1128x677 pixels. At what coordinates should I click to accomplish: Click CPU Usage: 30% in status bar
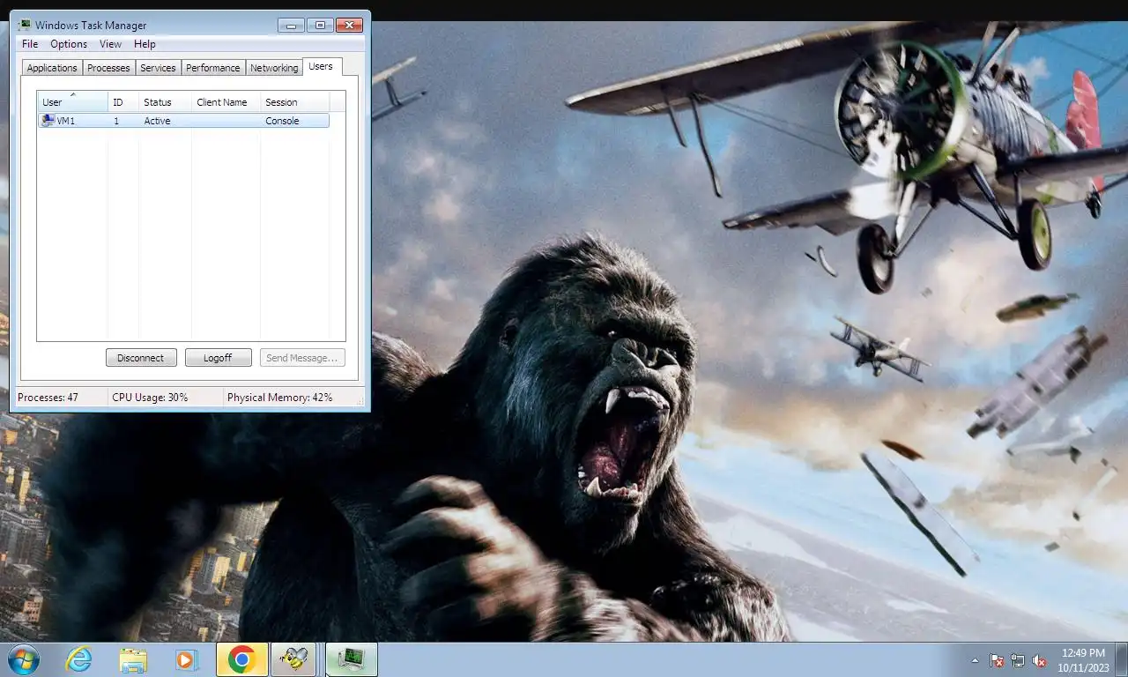click(x=150, y=398)
